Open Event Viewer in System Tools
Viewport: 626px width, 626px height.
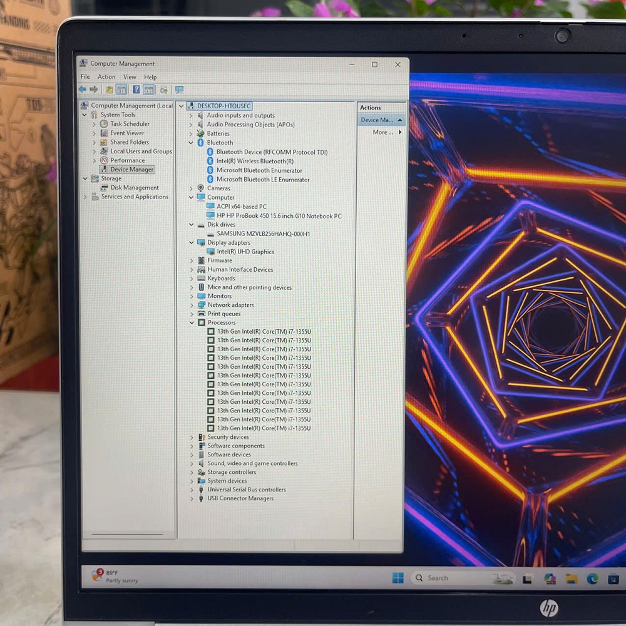coord(126,133)
